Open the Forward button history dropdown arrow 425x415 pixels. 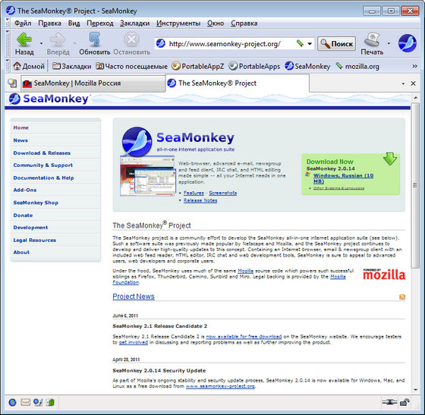pos(74,43)
